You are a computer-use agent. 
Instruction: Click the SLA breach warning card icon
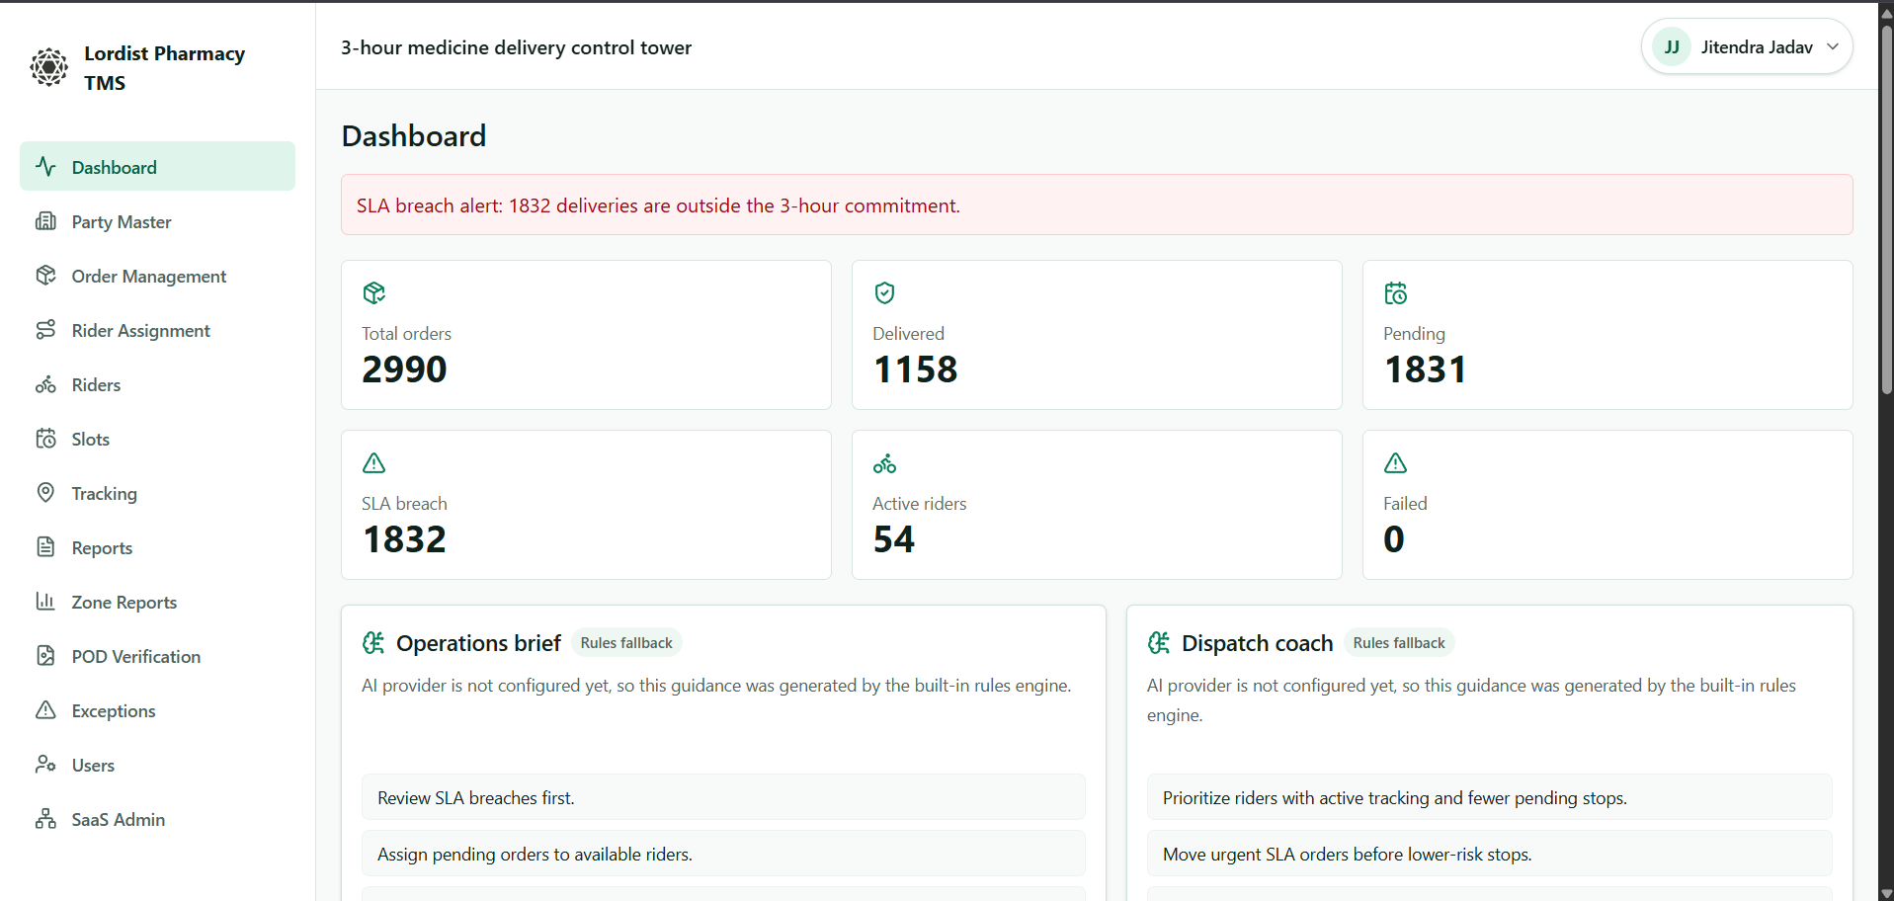point(373,462)
